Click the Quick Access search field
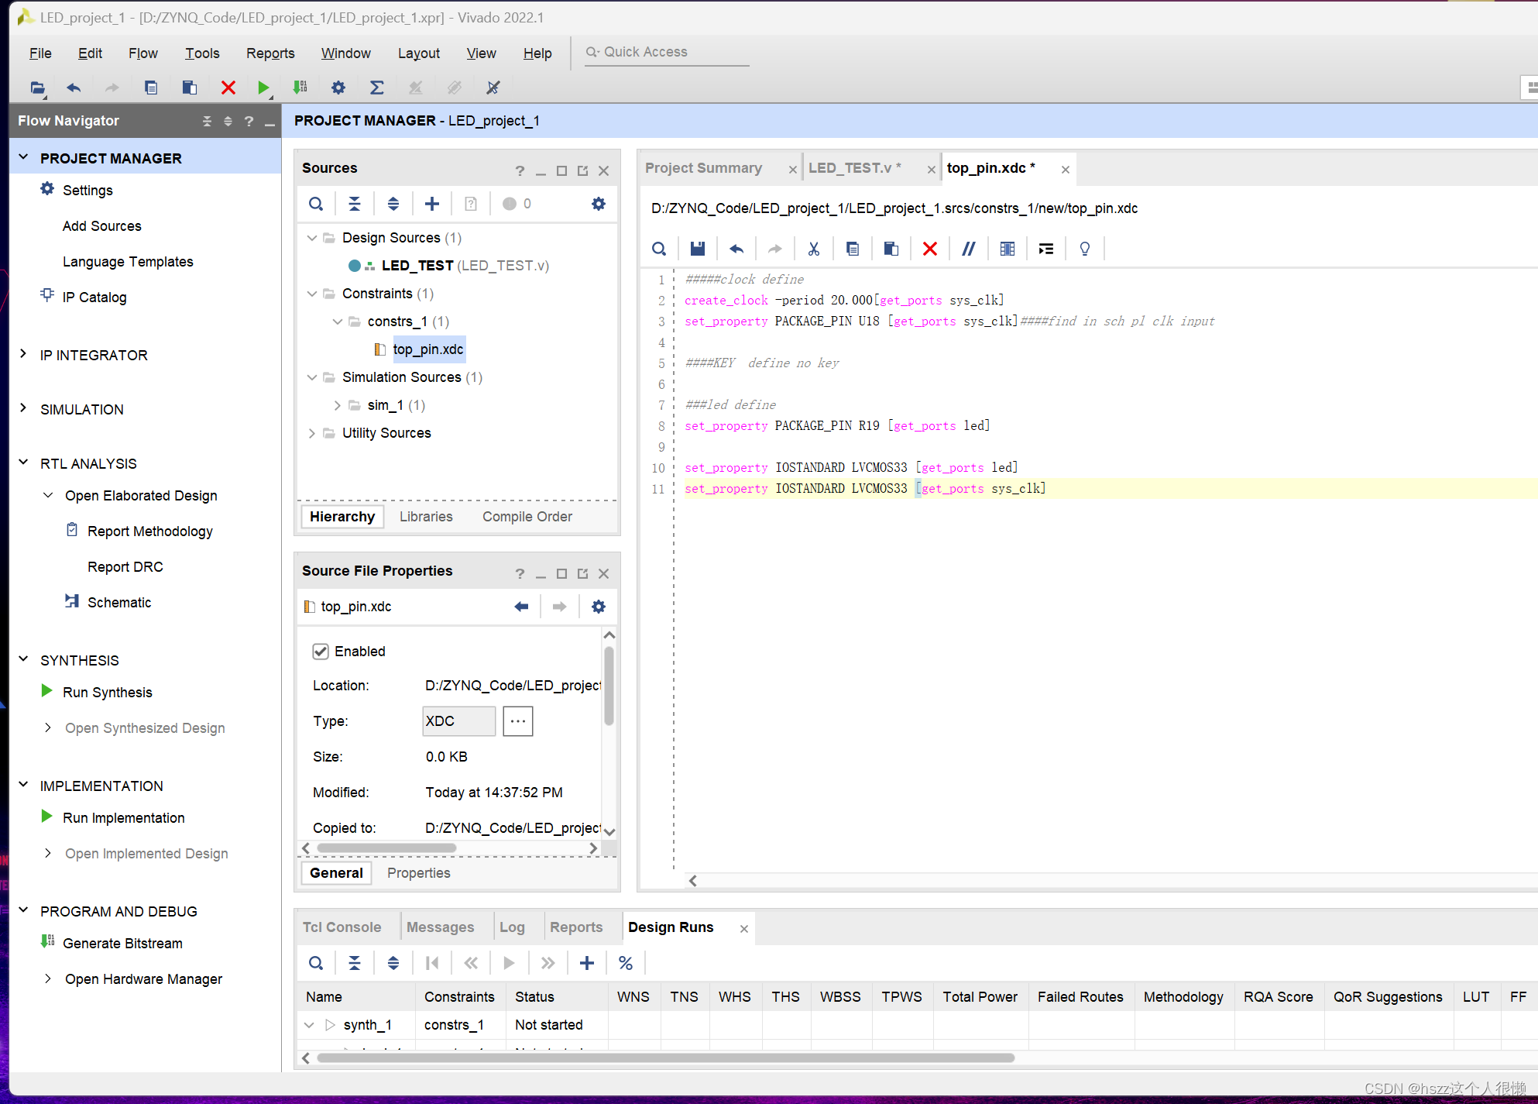The width and height of the screenshot is (1538, 1104). [x=666, y=52]
